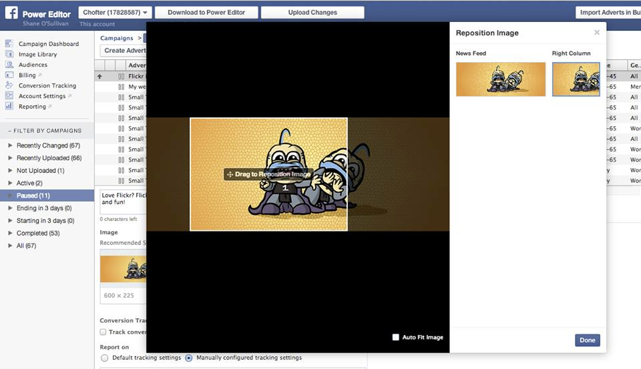Image resolution: width=641 pixels, height=369 pixels.
Task: Go to Audiences section
Action: [x=33, y=65]
